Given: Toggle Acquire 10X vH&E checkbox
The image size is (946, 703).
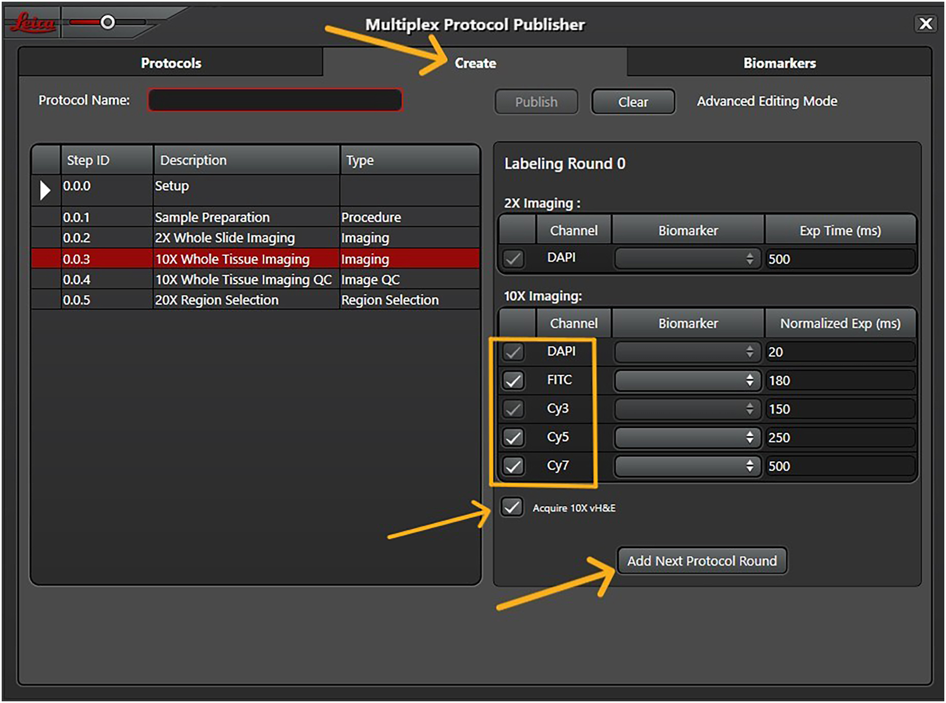Looking at the screenshot, I should coord(511,507).
